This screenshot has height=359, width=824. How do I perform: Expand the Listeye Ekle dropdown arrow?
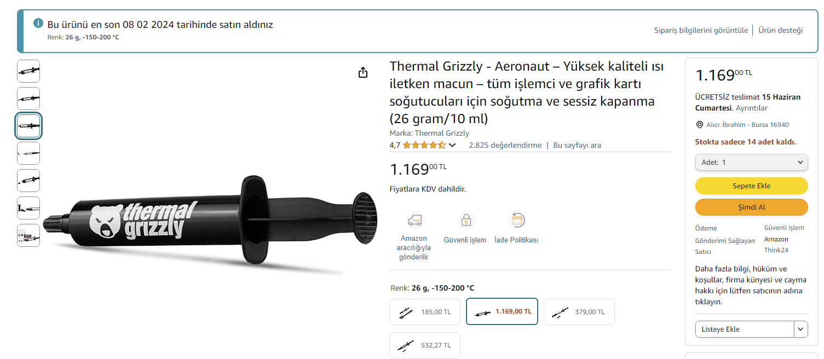pyautogui.click(x=801, y=329)
